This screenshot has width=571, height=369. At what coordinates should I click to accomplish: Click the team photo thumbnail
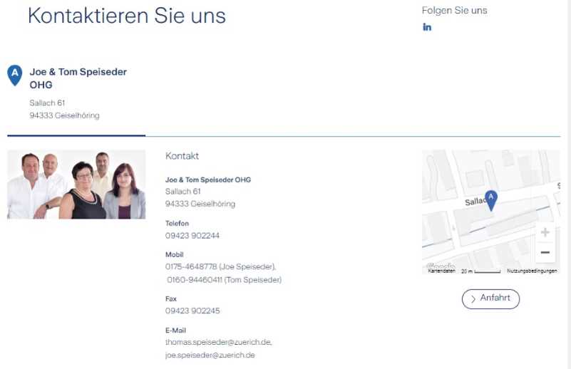click(x=76, y=184)
